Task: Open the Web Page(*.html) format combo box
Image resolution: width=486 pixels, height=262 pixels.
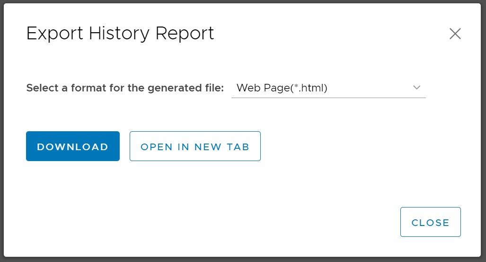Action: (x=328, y=88)
